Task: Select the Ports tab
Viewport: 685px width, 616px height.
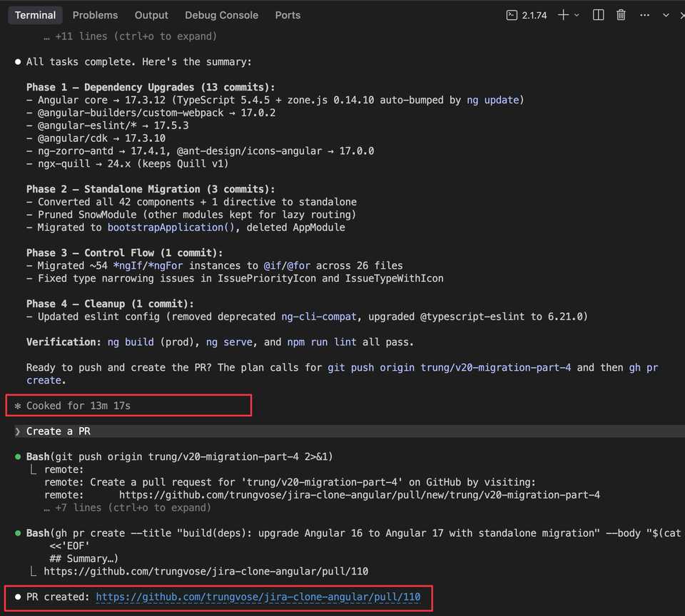Action: (x=288, y=14)
